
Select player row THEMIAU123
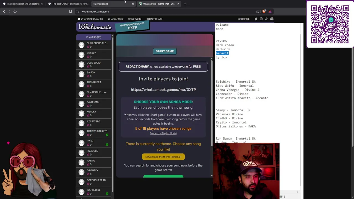click(94, 84)
